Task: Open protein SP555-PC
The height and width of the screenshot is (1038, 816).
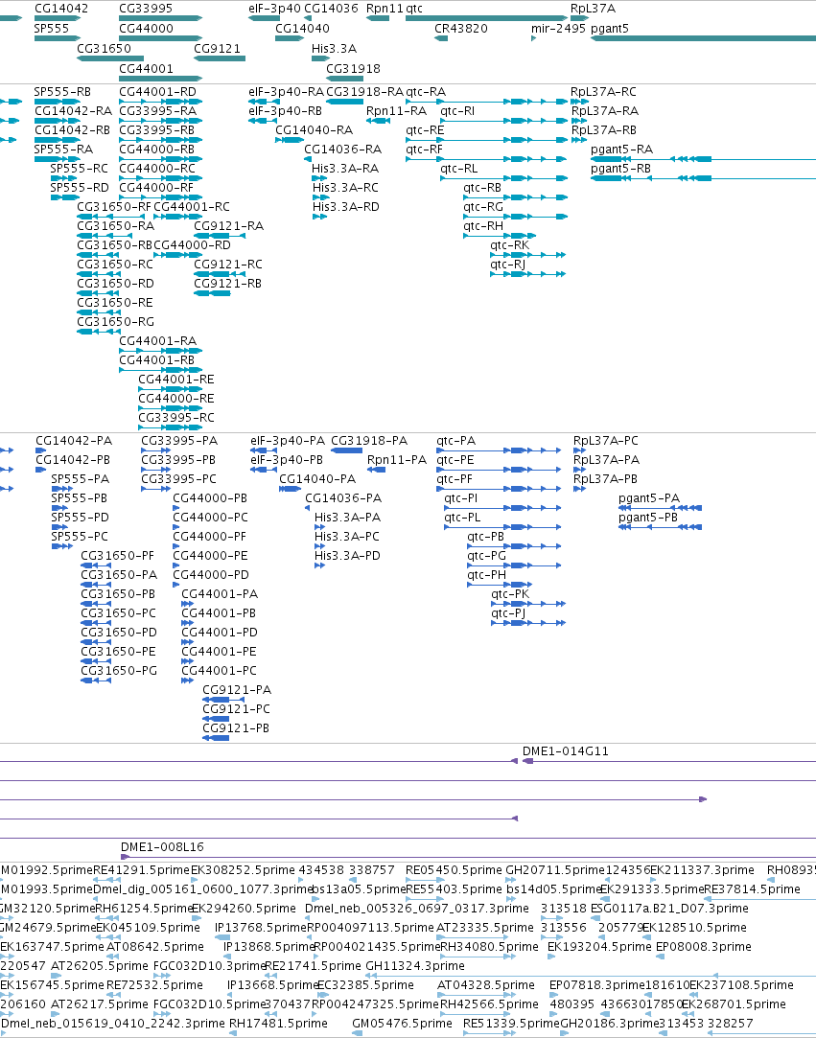Action: (80, 537)
